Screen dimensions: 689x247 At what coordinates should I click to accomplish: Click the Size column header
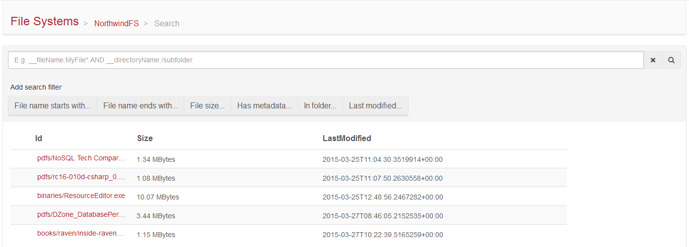pos(145,138)
